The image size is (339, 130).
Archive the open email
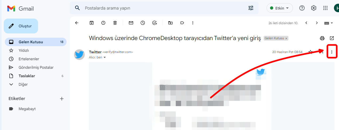92,23
